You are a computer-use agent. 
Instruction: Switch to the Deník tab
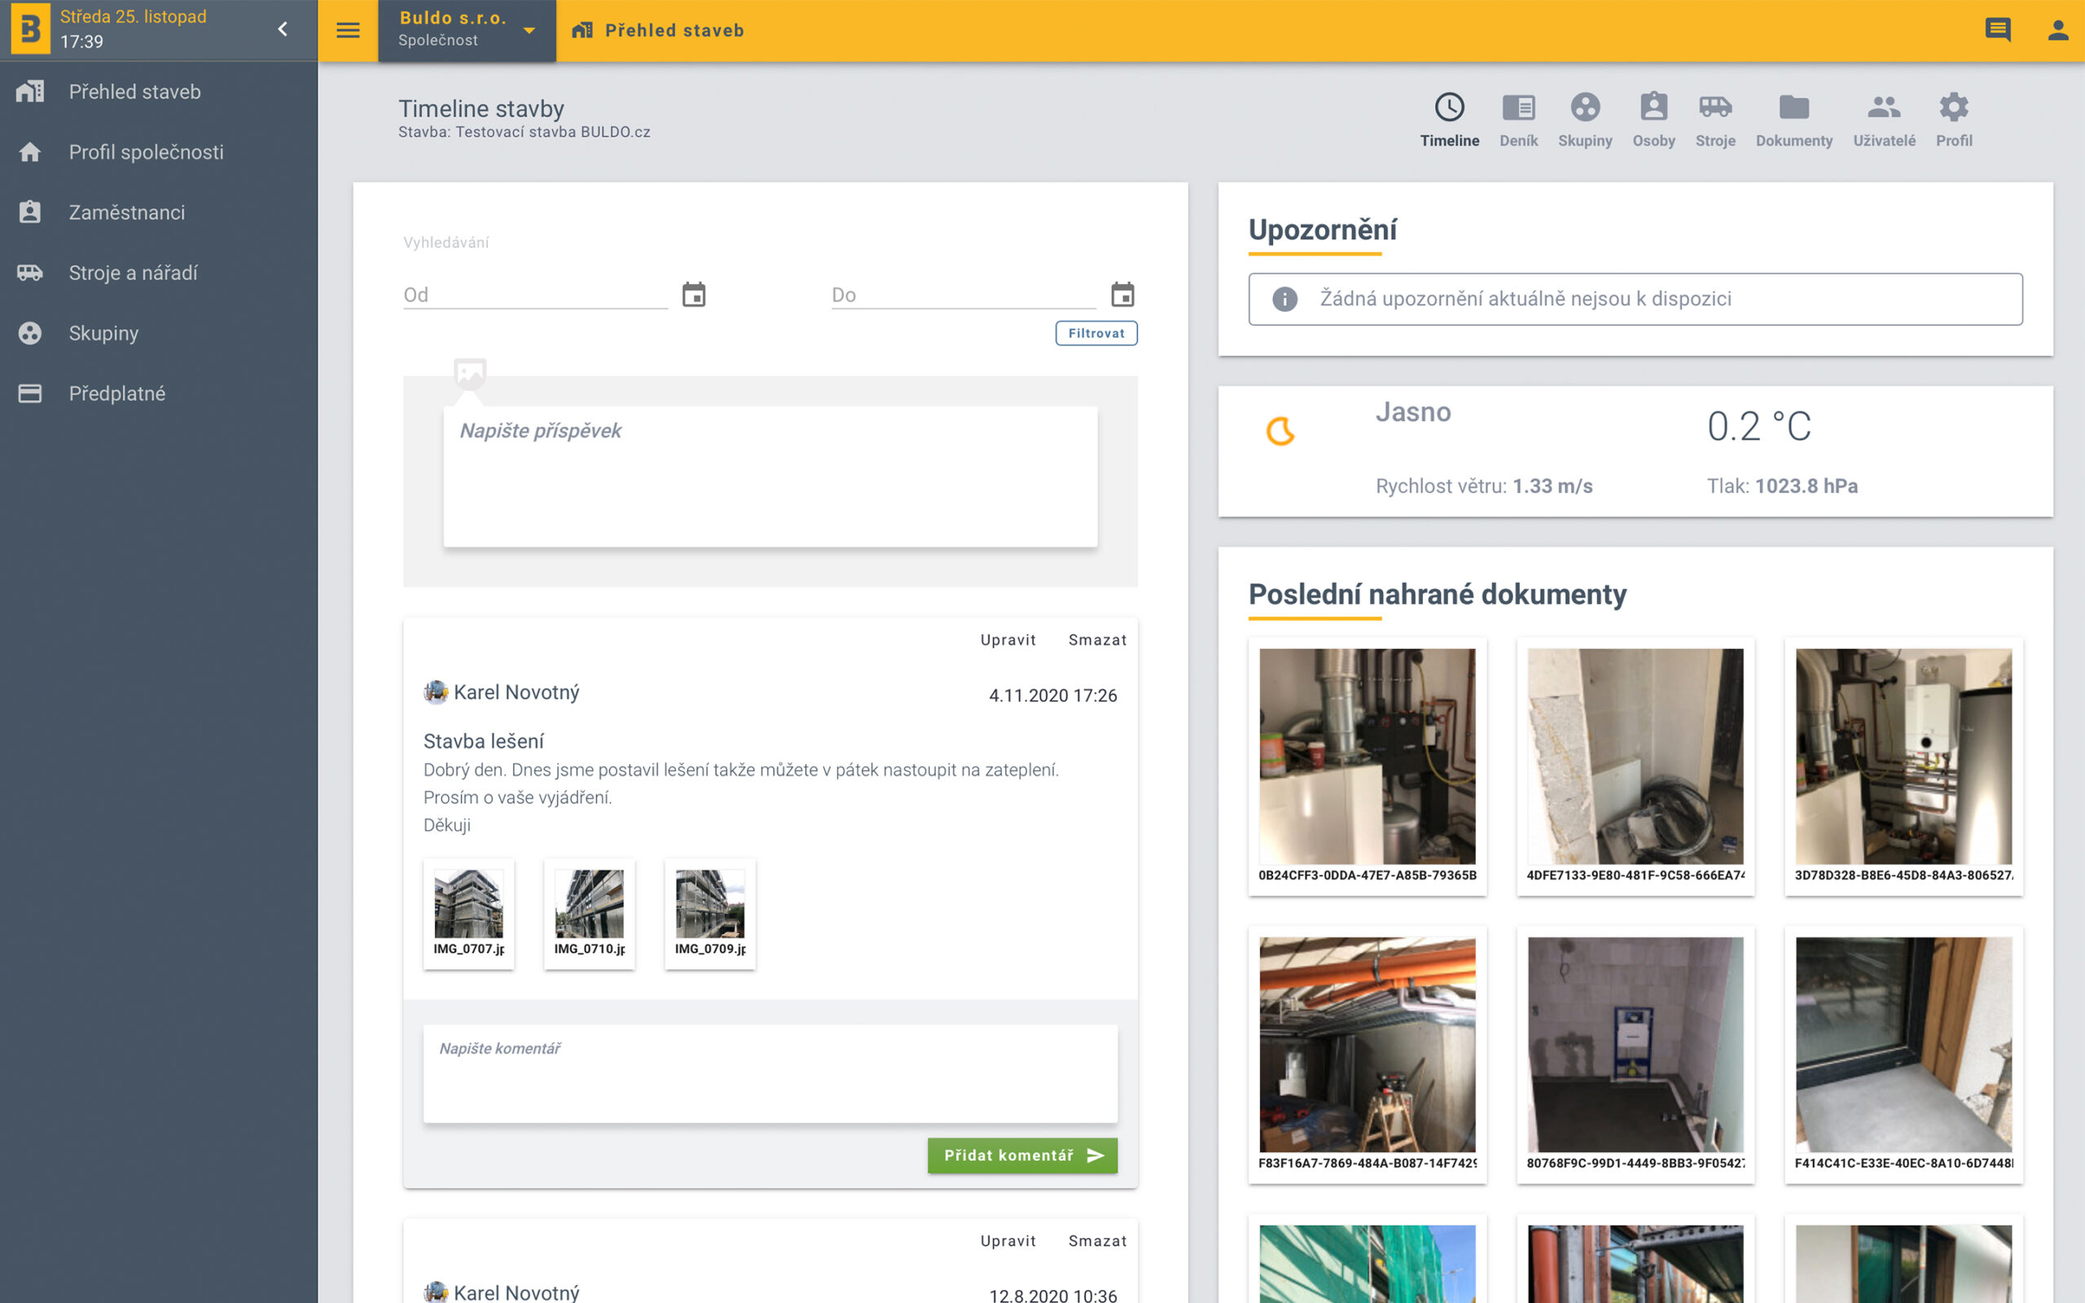click(x=1518, y=120)
